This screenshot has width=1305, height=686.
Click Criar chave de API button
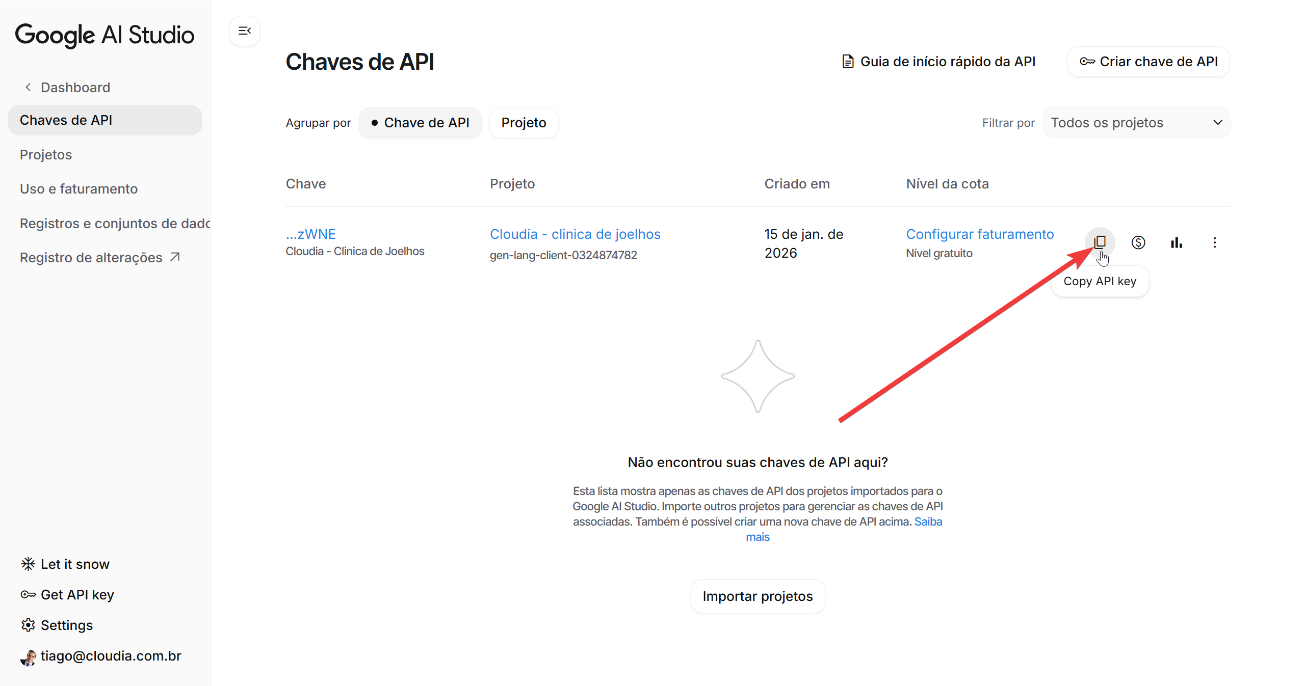pos(1148,62)
